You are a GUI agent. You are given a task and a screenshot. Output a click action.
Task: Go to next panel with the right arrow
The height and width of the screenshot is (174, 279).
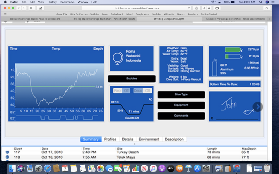click(x=257, y=107)
